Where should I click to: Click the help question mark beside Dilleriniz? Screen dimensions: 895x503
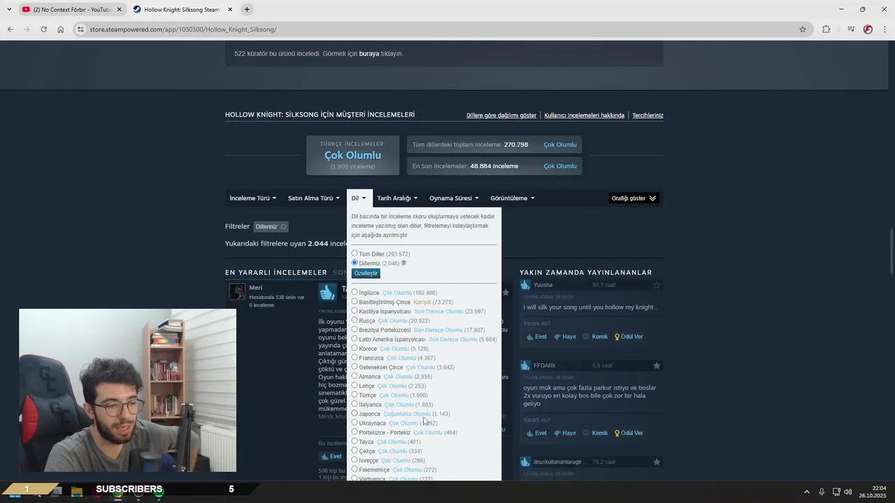pos(403,263)
